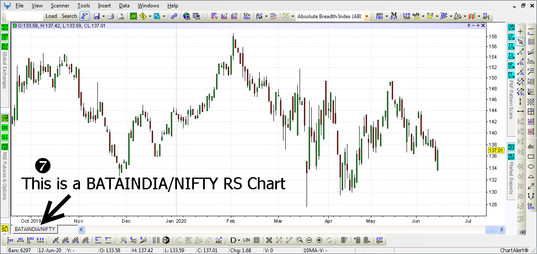Image resolution: width=537 pixels, height=254 pixels.
Task: Open the Market Reports side panel
Action: [x=511, y=178]
